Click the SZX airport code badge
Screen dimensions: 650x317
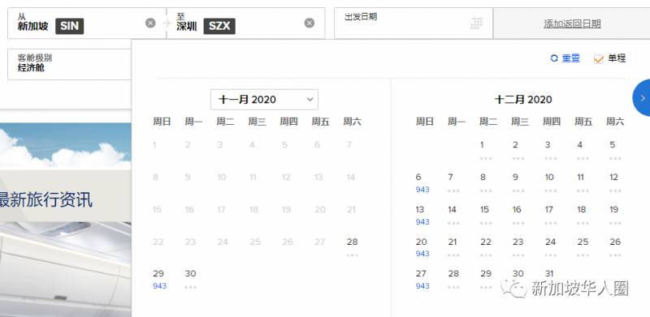[219, 27]
